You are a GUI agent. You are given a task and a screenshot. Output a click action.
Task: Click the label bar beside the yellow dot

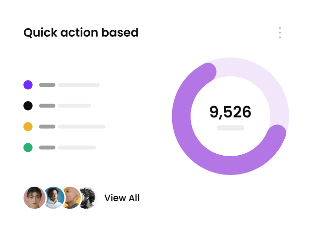click(82, 126)
